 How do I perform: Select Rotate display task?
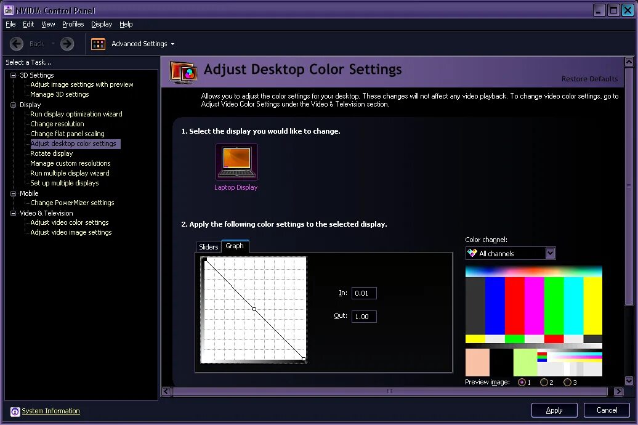click(51, 153)
